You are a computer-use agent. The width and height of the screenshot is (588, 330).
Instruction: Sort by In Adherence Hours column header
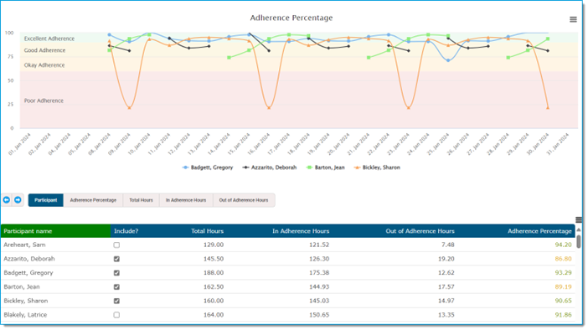(301, 231)
